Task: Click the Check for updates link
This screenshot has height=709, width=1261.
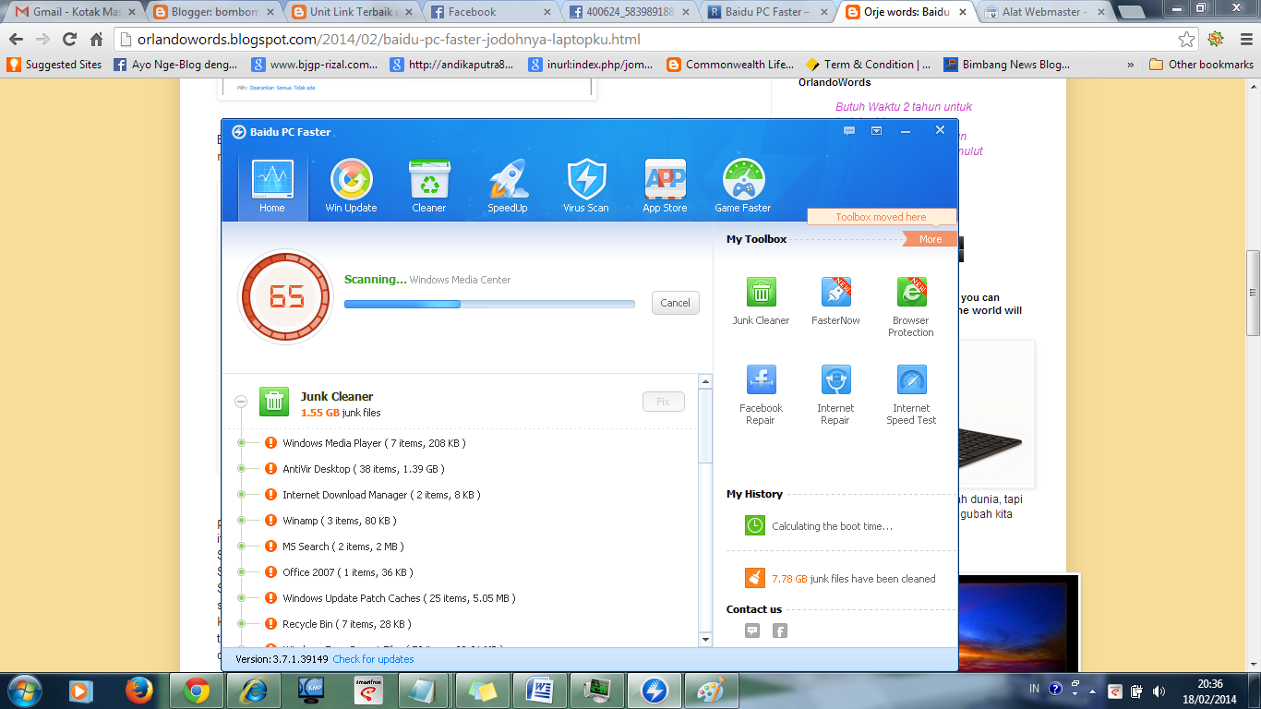Action: point(373,659)
